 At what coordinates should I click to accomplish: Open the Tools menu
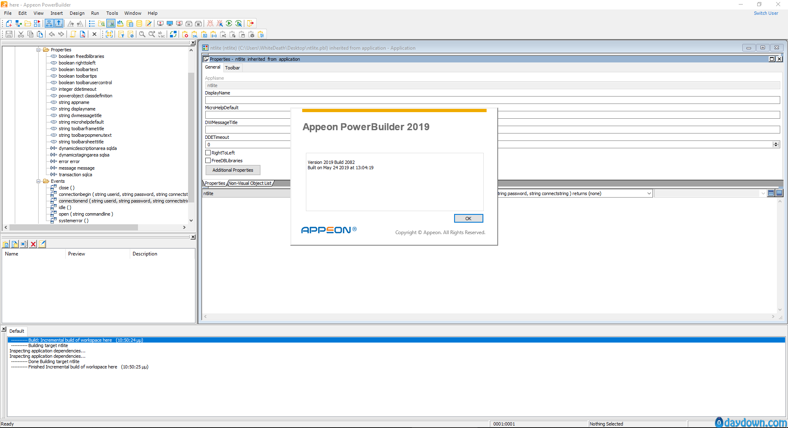click(x=112, y=13)
